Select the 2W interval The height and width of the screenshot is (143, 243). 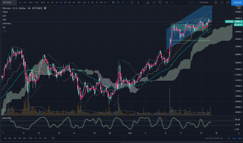(101, 3)
